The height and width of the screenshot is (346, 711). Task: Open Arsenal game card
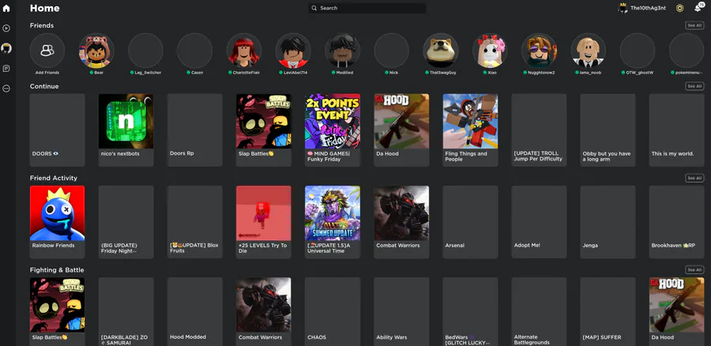pos(470,222)
